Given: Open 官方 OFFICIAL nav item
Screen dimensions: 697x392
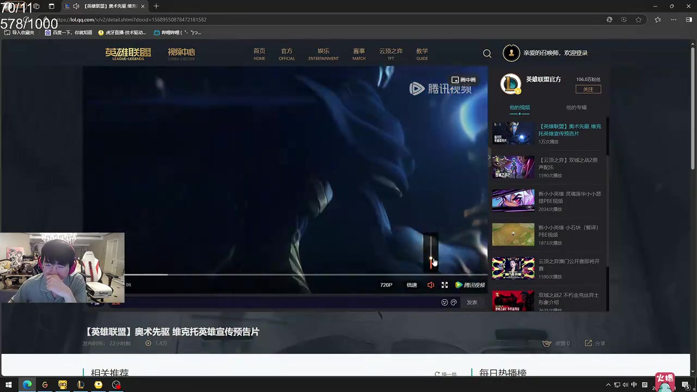Looking at the screenshot, I should [286, 54].
